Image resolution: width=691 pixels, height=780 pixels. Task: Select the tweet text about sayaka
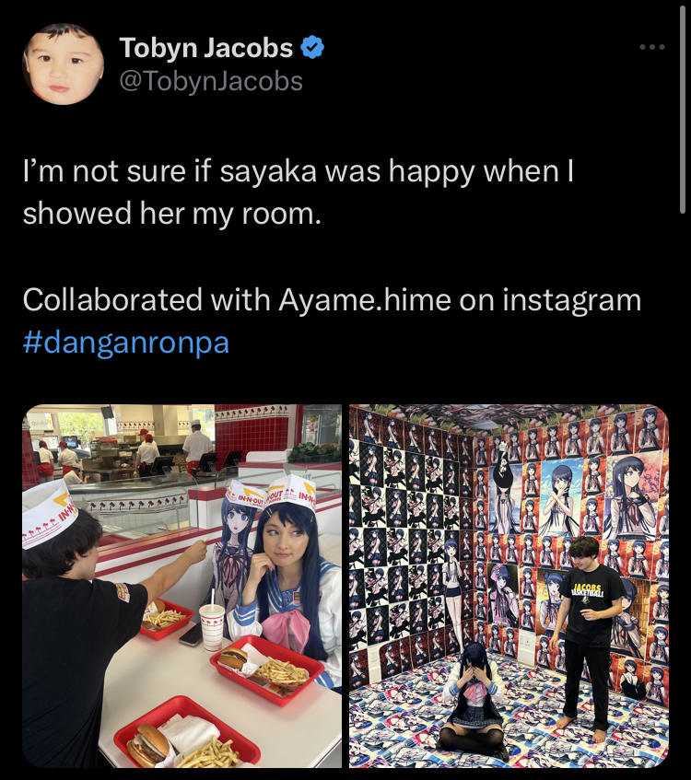(x=299, y=192)
